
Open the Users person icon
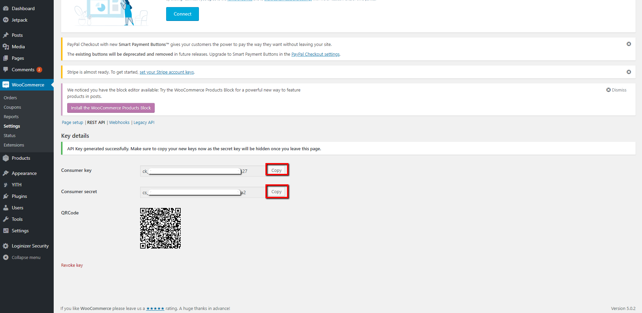click(6, 208)
